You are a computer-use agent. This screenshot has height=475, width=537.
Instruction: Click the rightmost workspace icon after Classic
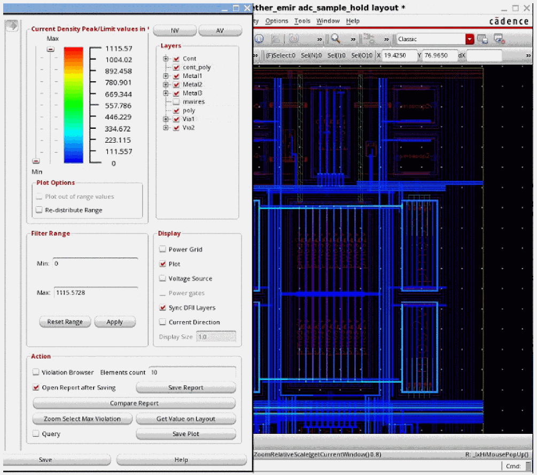(499, 39)
